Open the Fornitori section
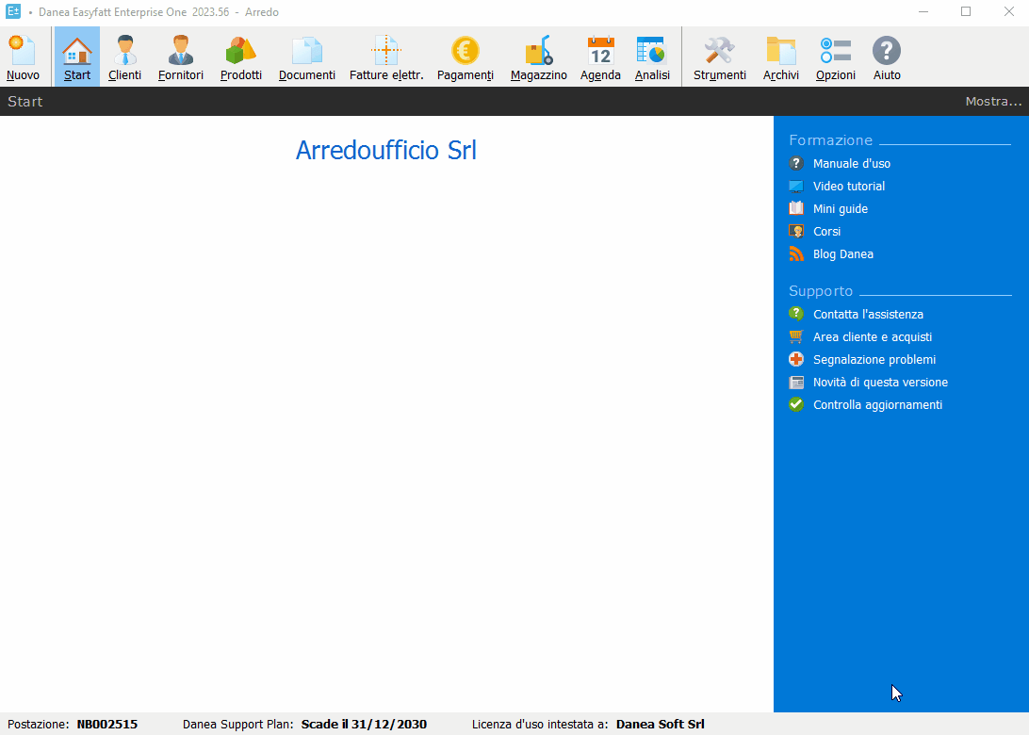This screenshot has height=735, width=1029. [x=181, y=57]
